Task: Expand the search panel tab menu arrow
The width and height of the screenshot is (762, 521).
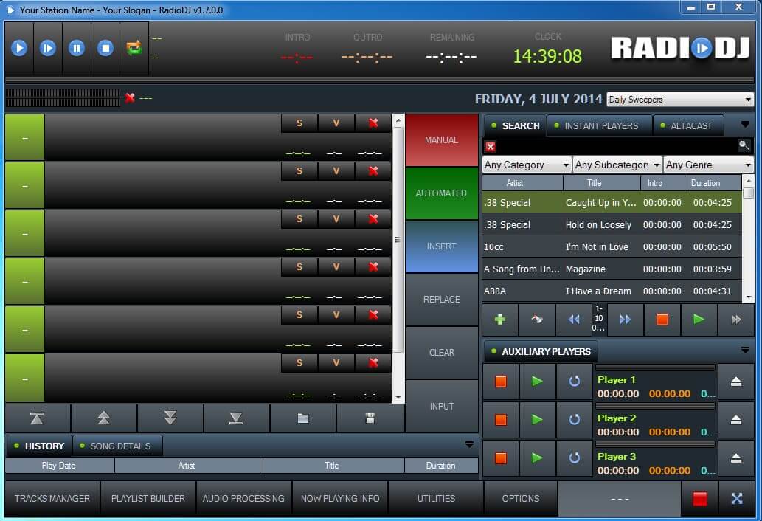Action: [745, 125]
